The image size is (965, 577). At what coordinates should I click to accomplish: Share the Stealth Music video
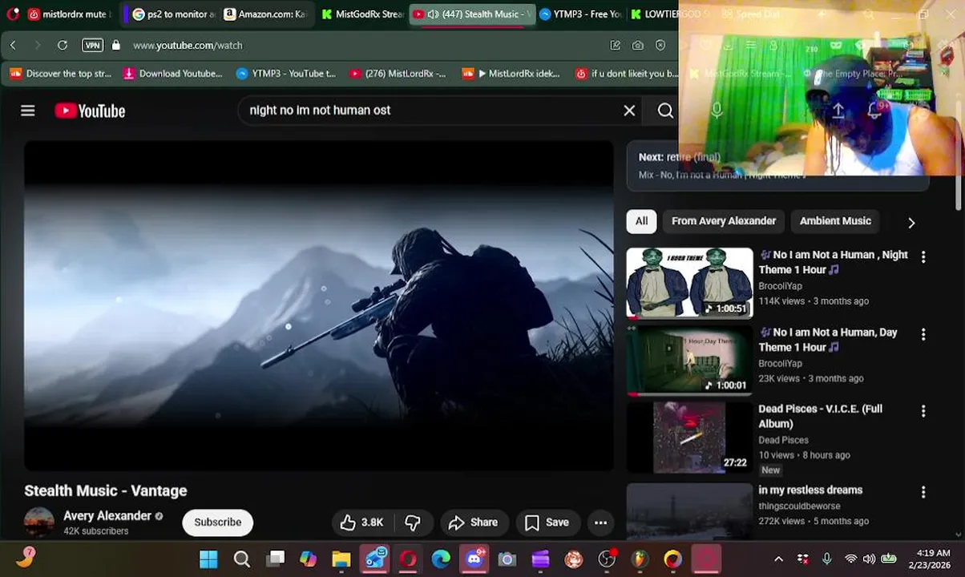(473, 523)
